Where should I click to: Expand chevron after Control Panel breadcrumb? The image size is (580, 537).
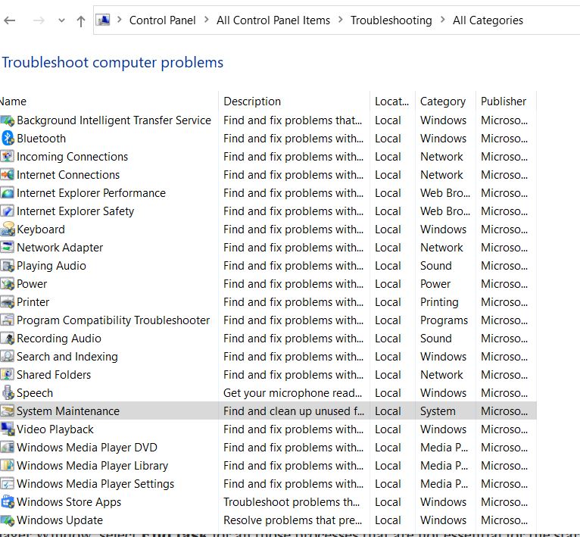[x=206, y=20]
